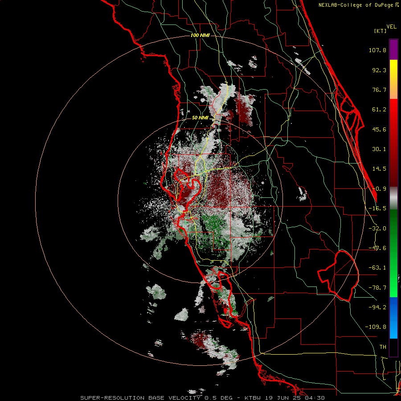Screen dimensions: 401x401
Task: Click the "NEXLAB-College of DuPage" header text
Action: (x=356, y=5)
